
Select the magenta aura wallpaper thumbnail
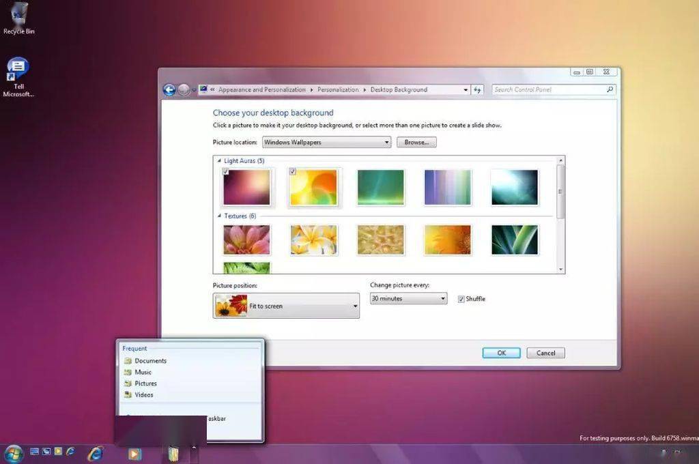tap(247, 187)
